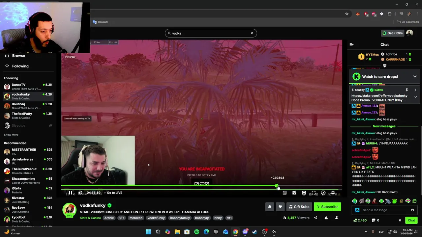Report the stream with warning triangle icon

[326, 218]
